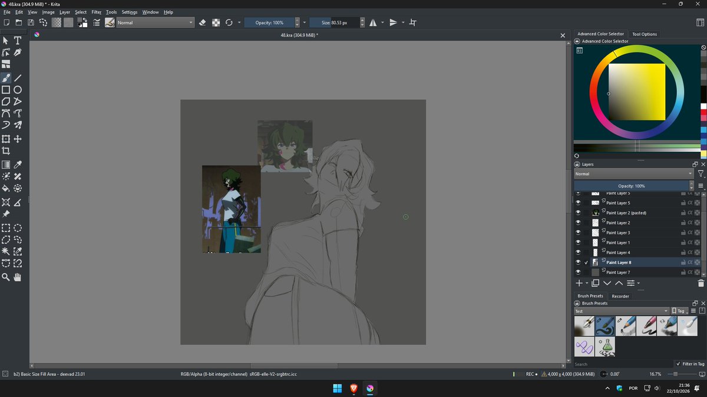Image resolution: width=707 pixels, height=397 pixels.
Task: Click the Open document folder icon
Action: pos(18,22)
